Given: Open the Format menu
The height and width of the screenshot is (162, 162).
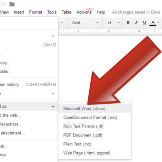Looking at the screenshot, I should [x=36, y=12].
